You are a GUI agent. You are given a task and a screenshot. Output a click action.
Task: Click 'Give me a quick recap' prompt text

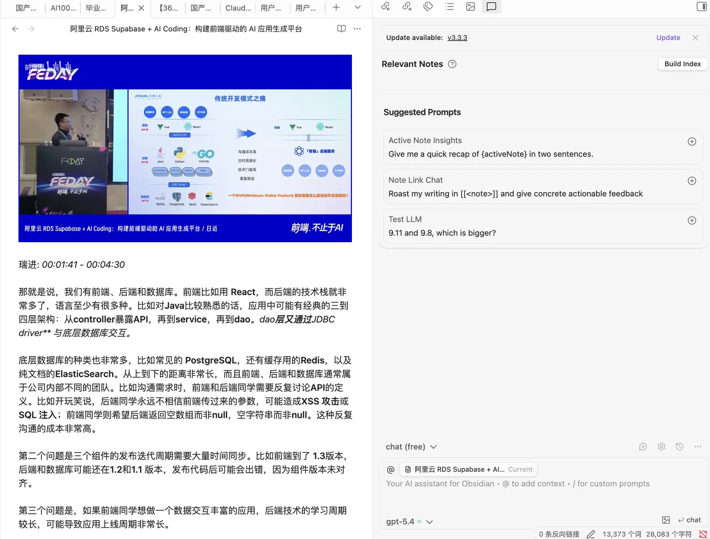coord(491,154)
